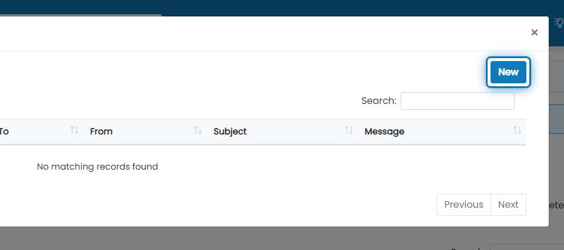The height and width of the screenshot is (250, 564).
Task: Click the Message column sort arrows
Action: coord(517,130)
